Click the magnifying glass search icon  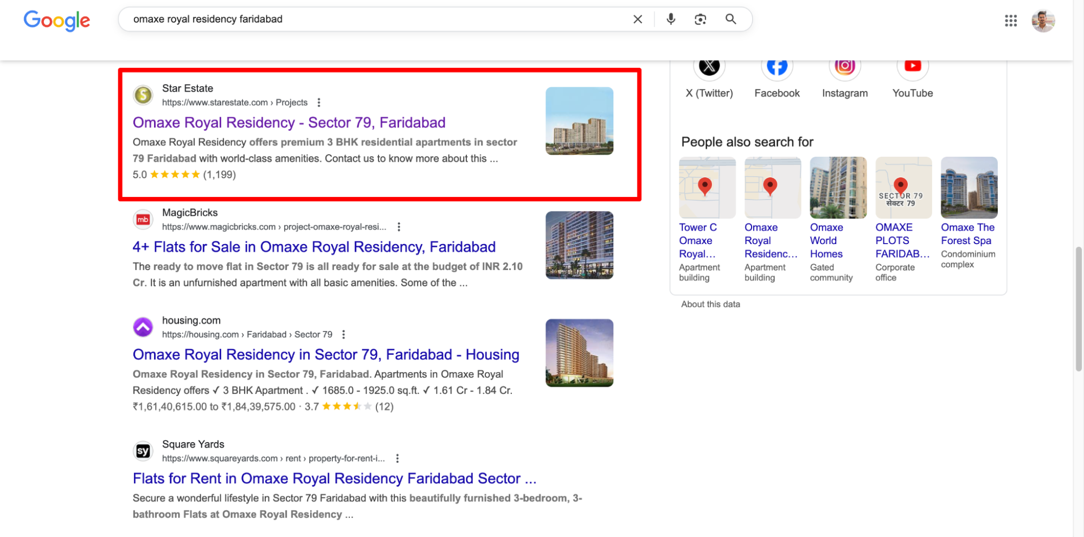coord(731,20)
